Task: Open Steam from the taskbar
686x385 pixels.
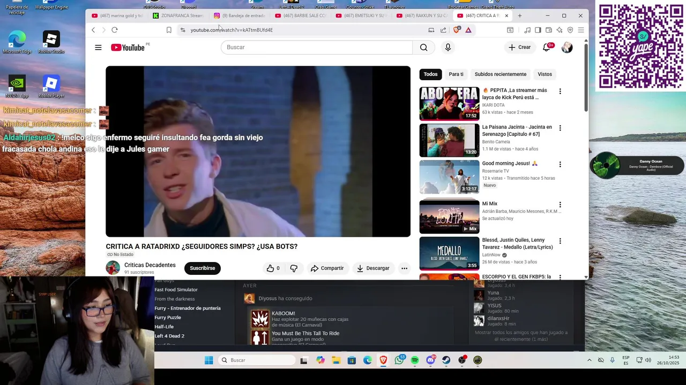Action: [x=446, y=360]
